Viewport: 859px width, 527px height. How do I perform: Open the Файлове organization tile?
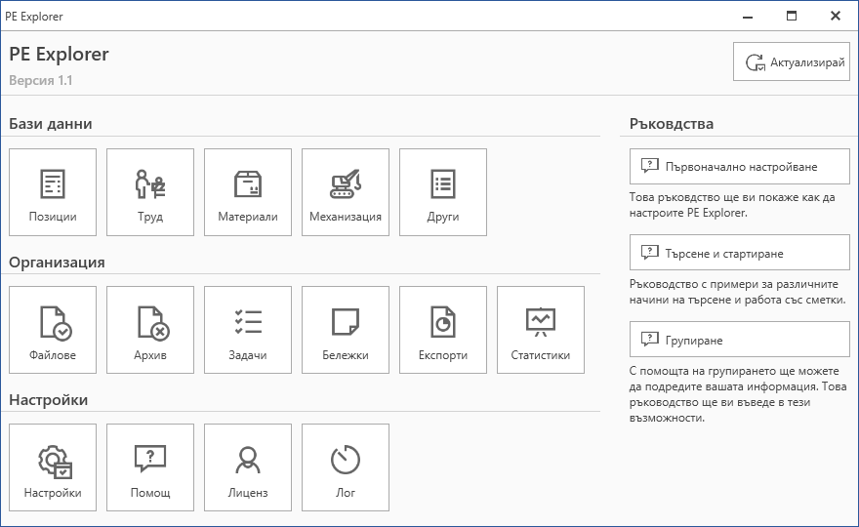point(53,330)
